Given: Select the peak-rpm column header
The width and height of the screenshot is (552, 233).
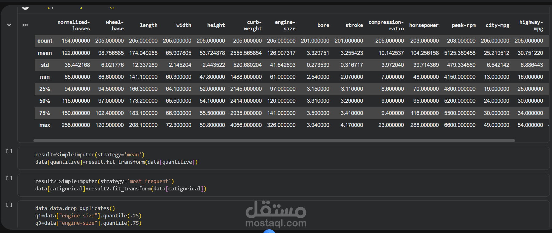Looking at the screenshot, I should [x=464, y=25].
